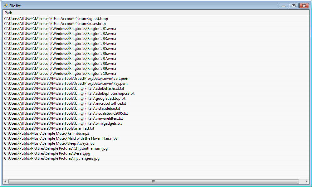This screenshot has height=187, width=312.
Task: Select the googledesktop.txt row
Action: (x=156, y=98)
